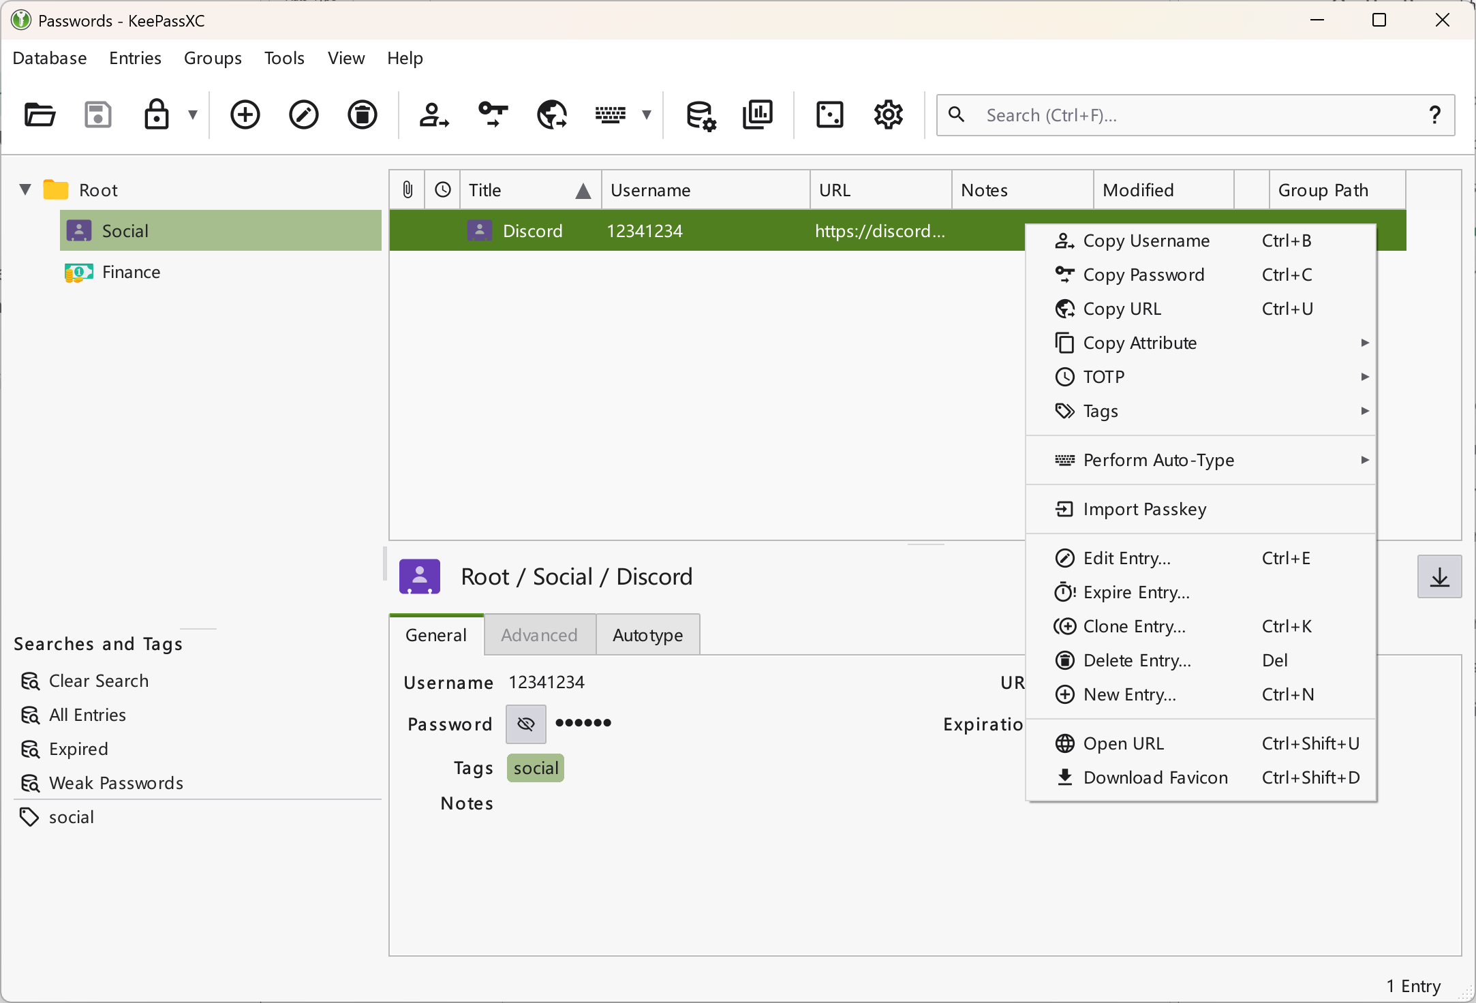Image resolution: width=1476 pixels, height=1003 pixels.
Task: Click the Delete Entry trash toolbar icon
Action: pos(362,114)
